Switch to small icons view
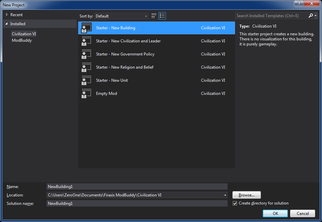This screenshot has height=222, width=322. click(154, 16)
